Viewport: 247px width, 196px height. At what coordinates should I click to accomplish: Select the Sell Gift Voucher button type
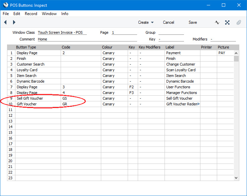point(38,98)
